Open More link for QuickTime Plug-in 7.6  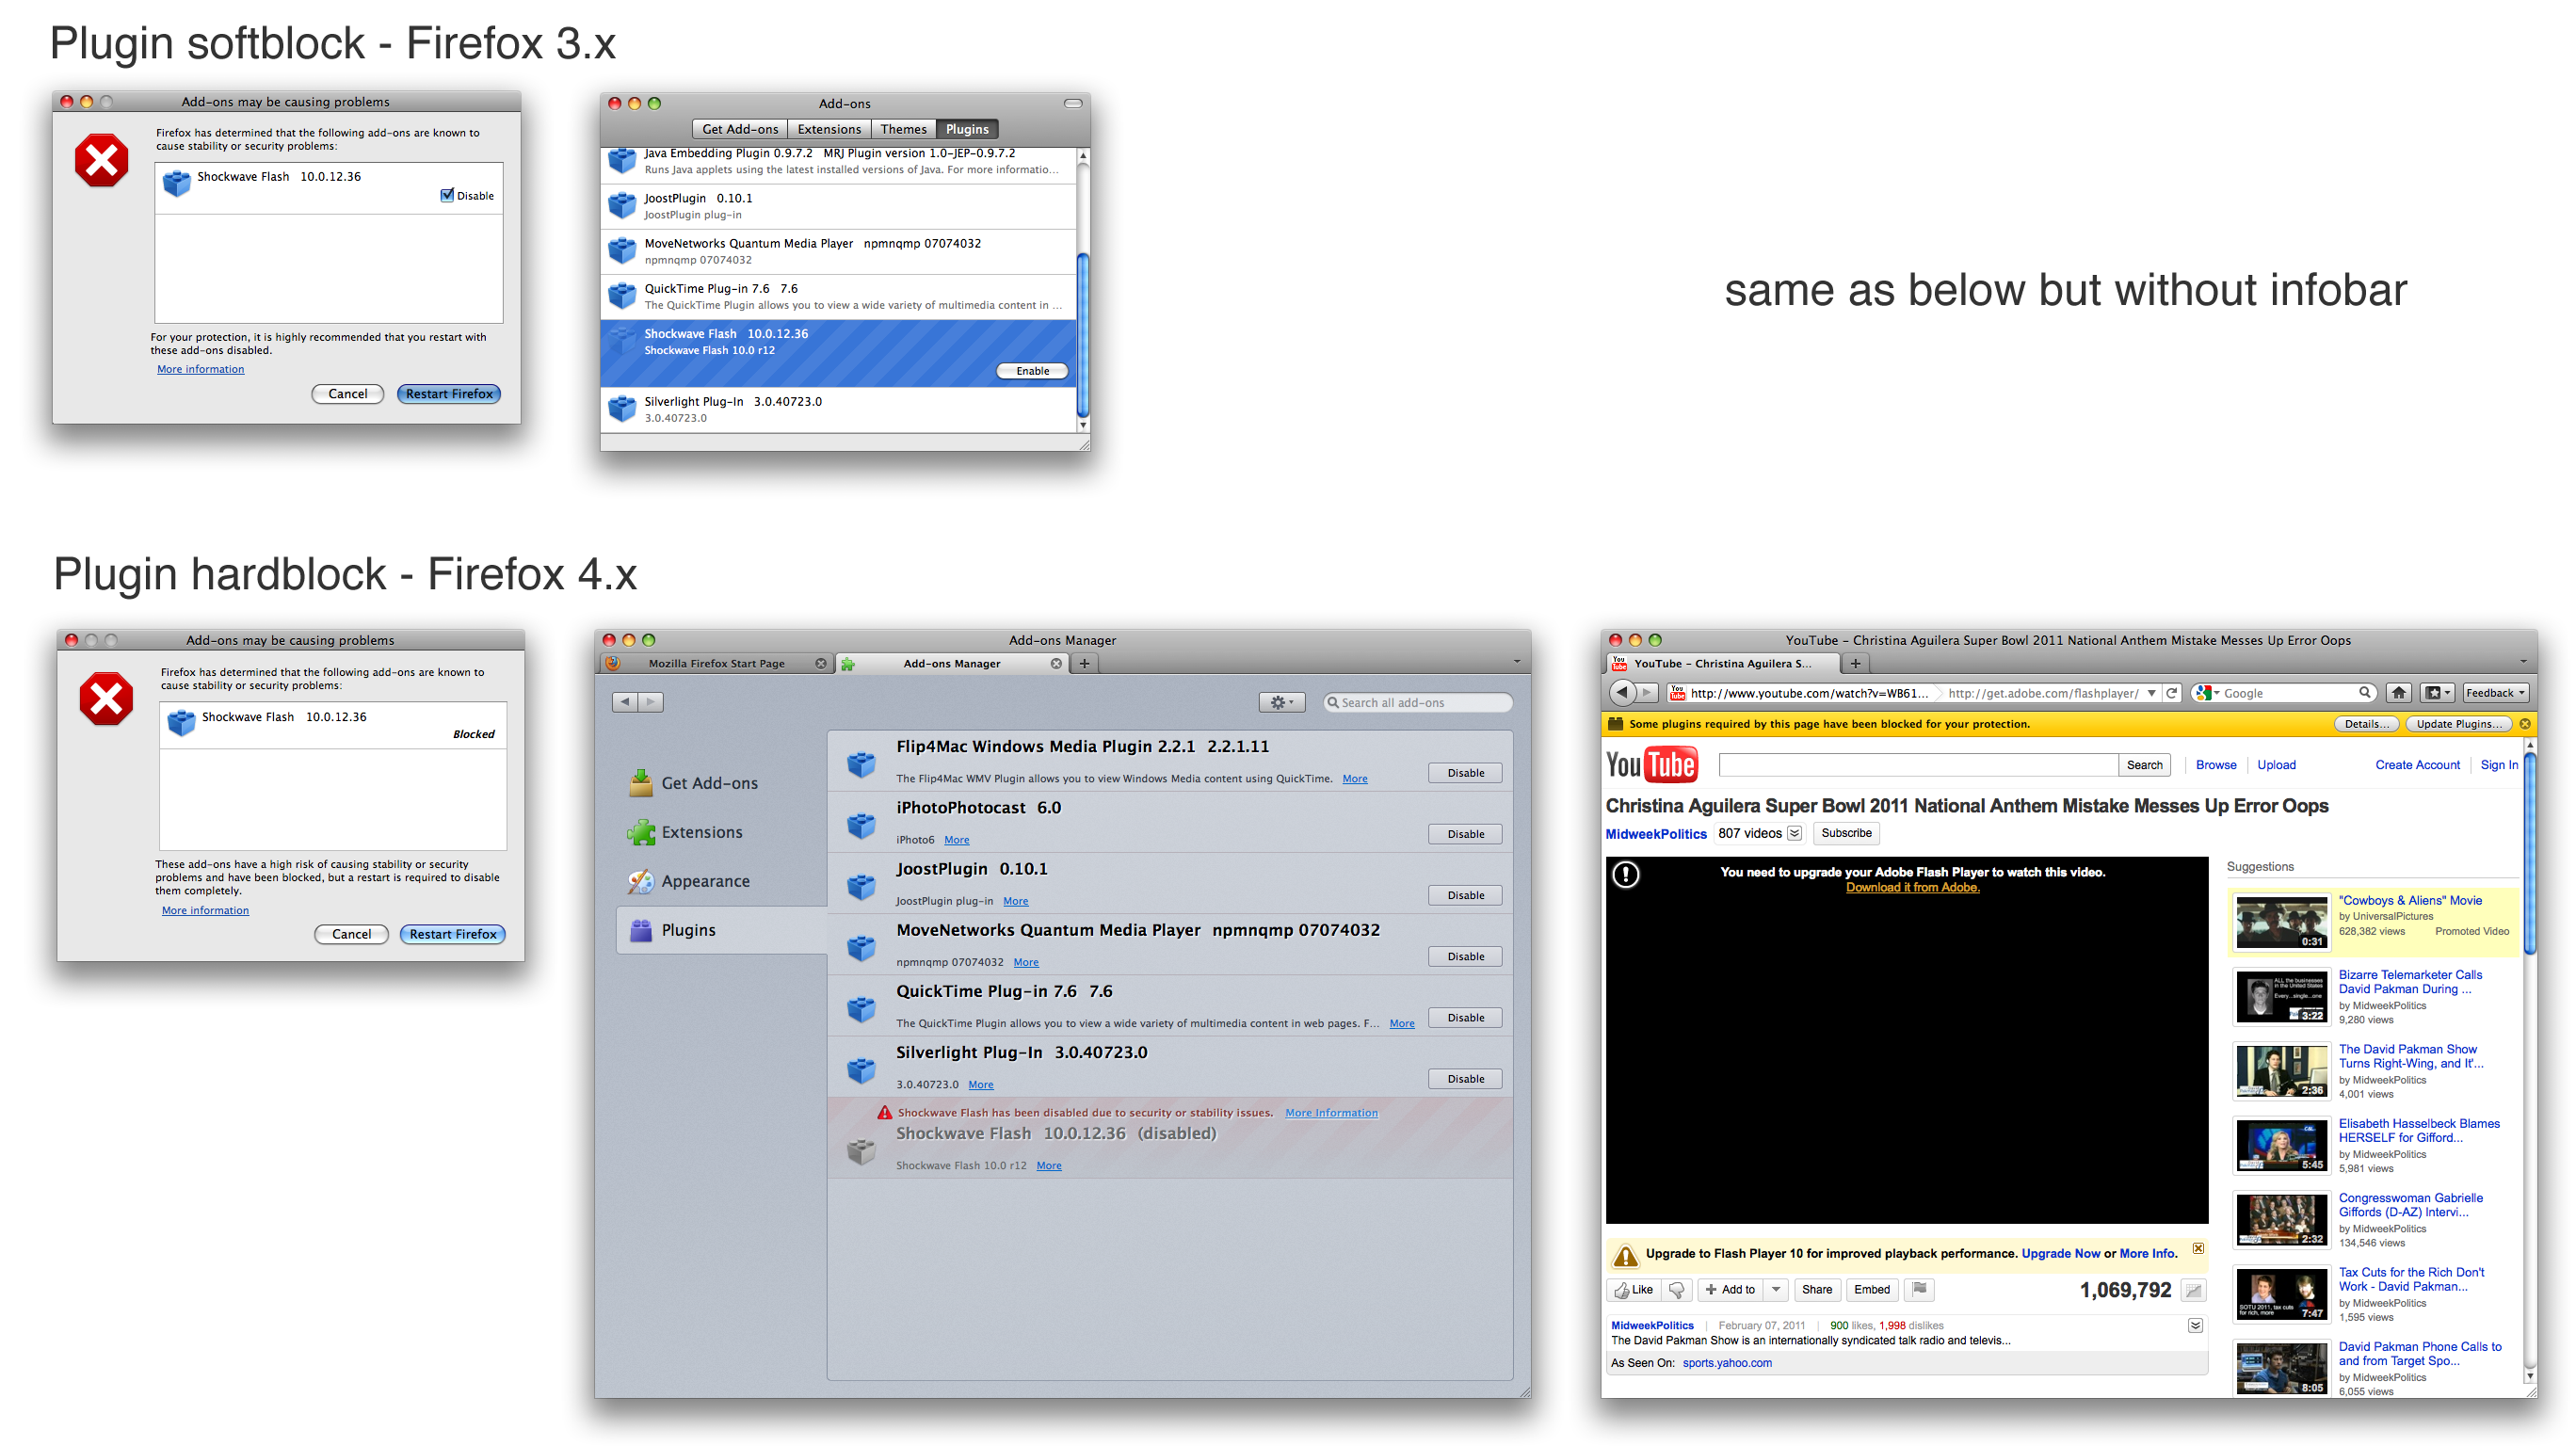[1402, 1023]
